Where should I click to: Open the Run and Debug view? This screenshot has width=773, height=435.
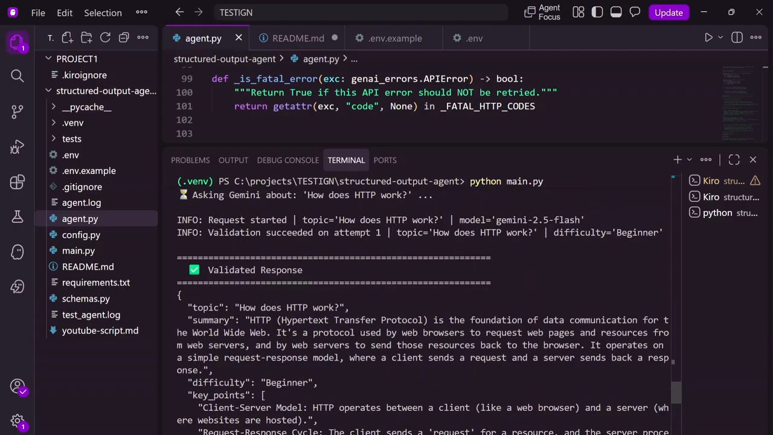click(17, 147)
